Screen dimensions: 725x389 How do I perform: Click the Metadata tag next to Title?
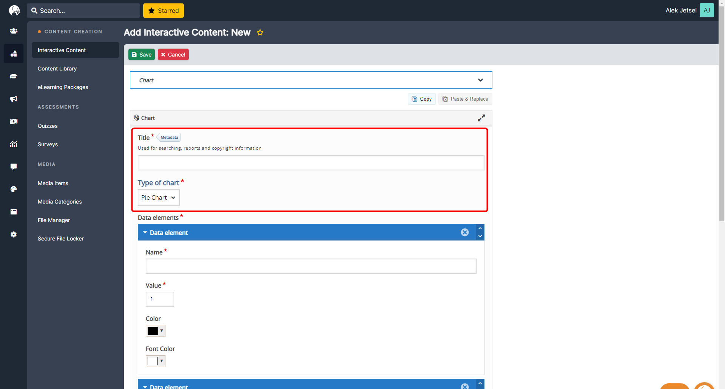pos(169,137)
